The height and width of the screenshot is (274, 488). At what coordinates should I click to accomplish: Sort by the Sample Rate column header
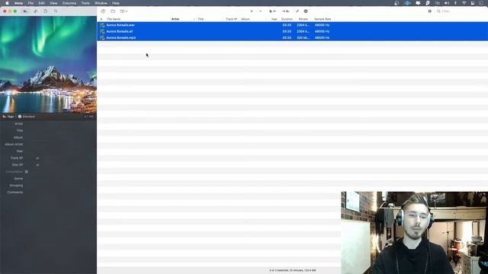click(x=323, y=19)
